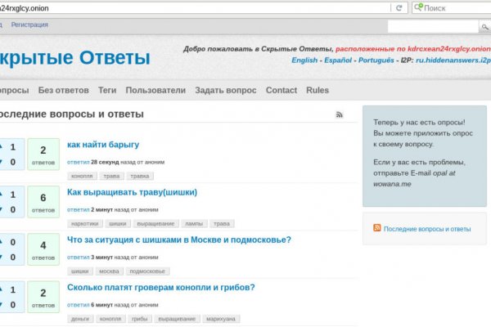Open the 'Регистрация' link

point(29,25)
